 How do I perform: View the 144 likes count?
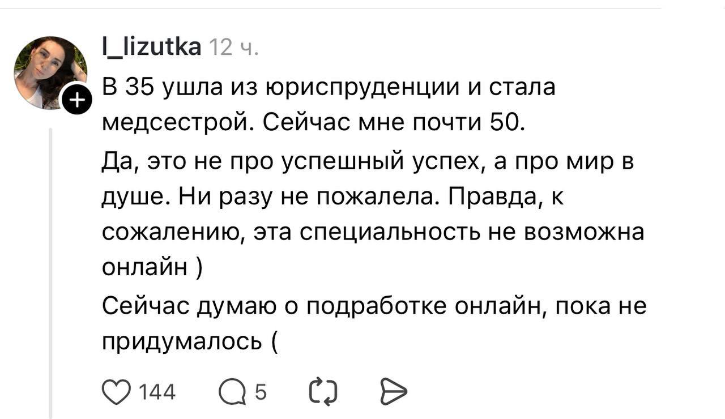[x=157, y=392]
